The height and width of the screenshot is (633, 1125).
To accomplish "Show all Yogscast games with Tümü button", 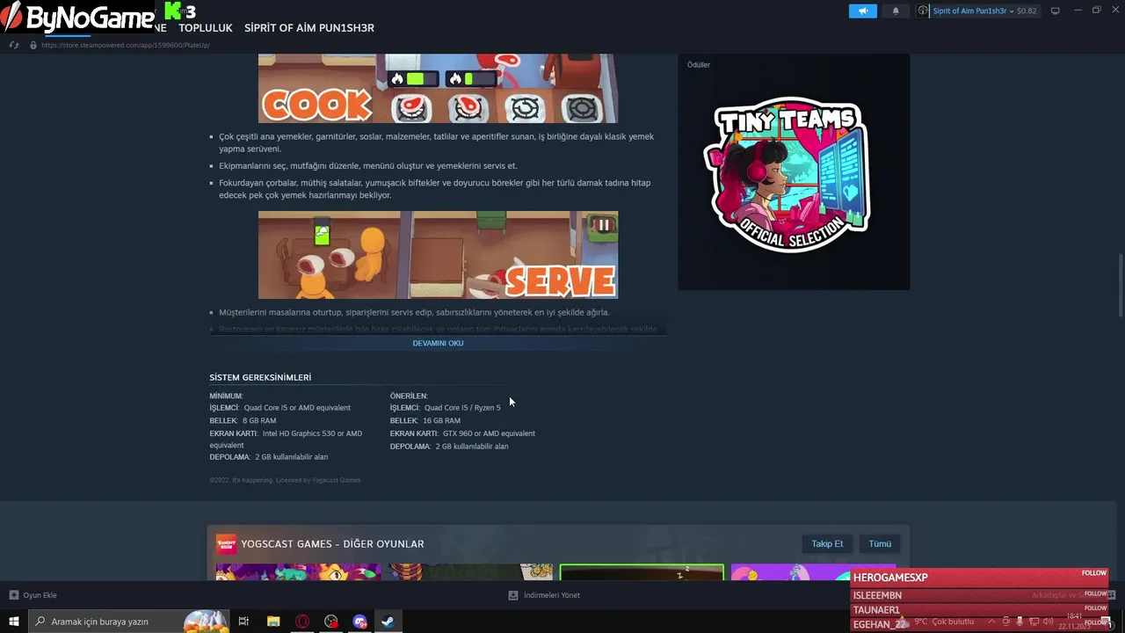I will pos(880,543).
